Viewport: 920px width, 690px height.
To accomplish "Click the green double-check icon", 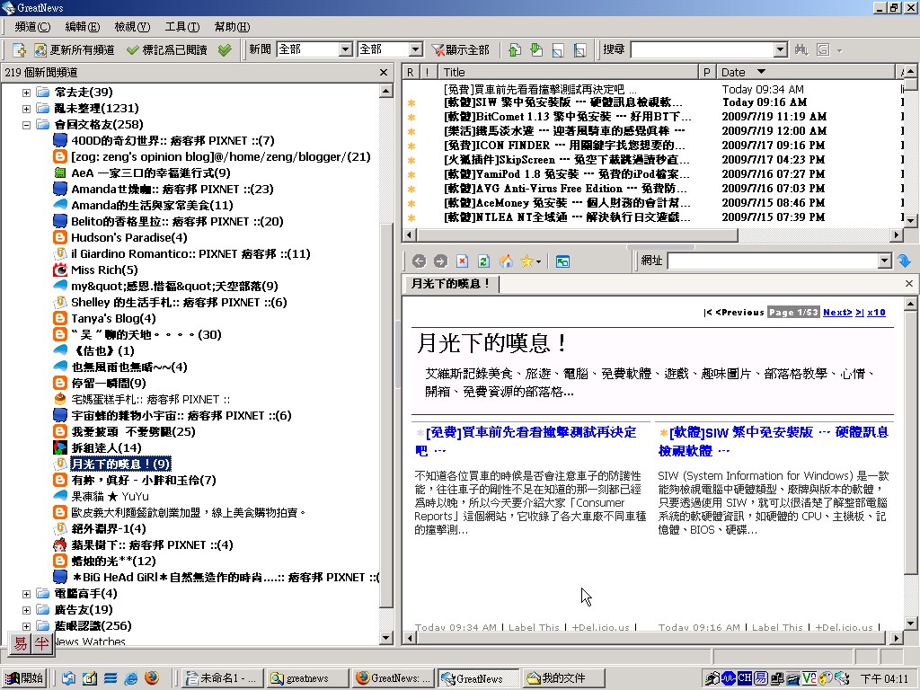I will 225,50.
